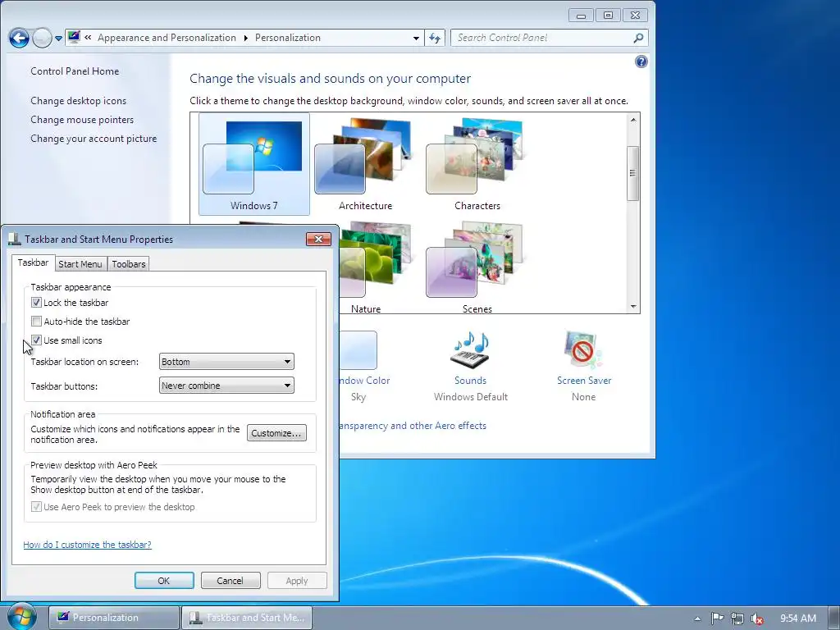Click OK in Taskbar properties dialog
This screenshot has height=630, width=840.
(x=164, y=581)
